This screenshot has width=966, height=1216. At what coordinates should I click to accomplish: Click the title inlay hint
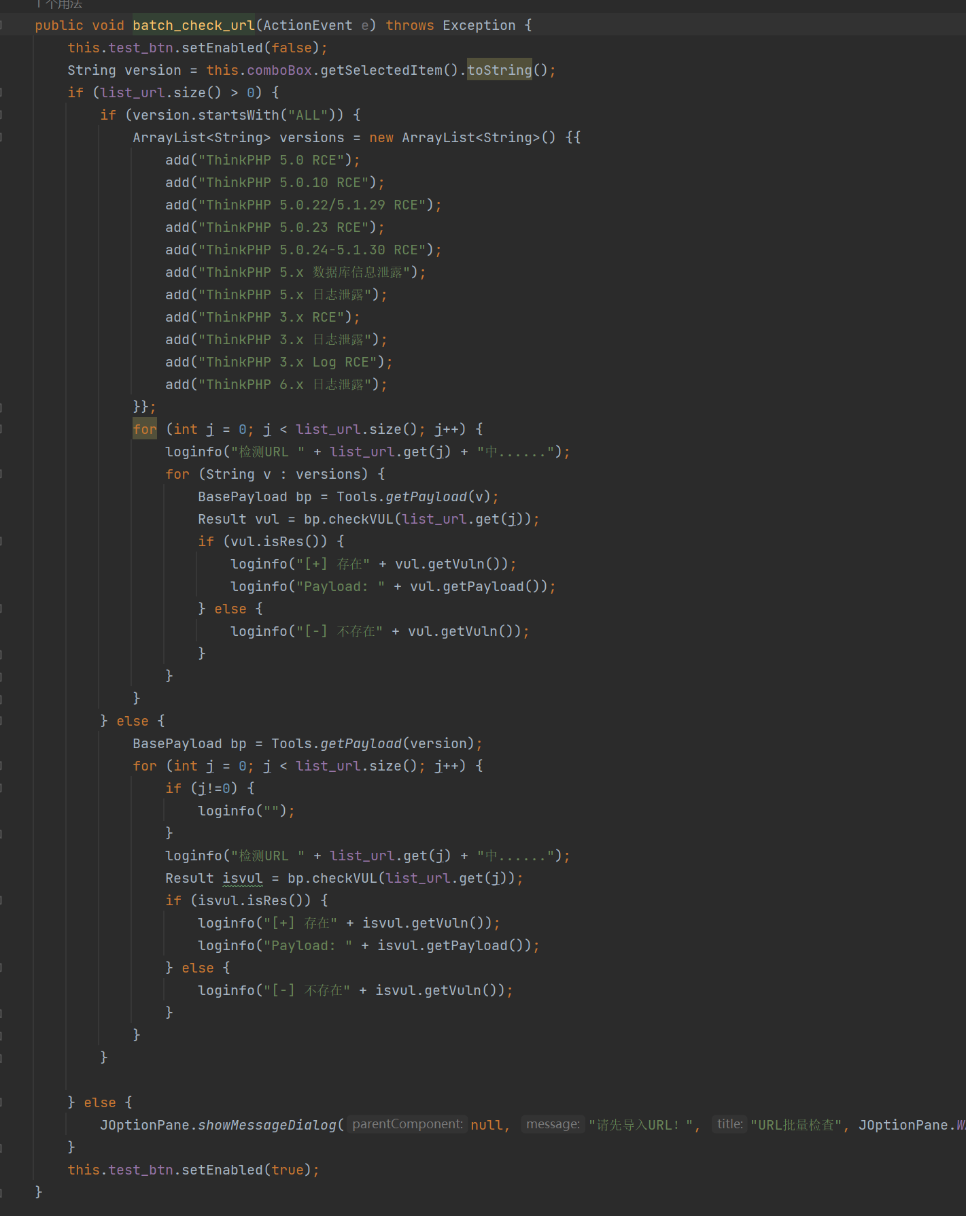(730, 1124)
